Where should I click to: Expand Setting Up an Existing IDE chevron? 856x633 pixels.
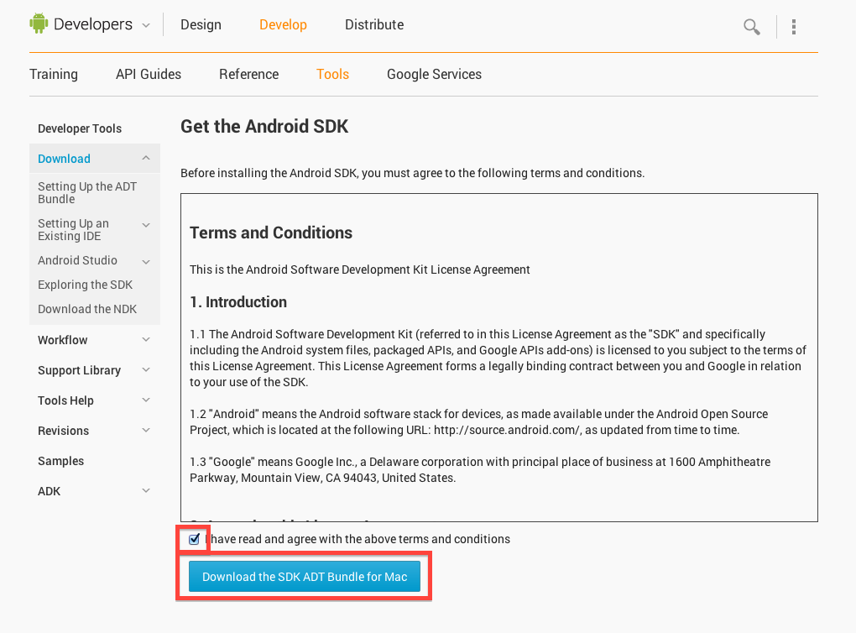pyautogui.click(x=146, y=225)
